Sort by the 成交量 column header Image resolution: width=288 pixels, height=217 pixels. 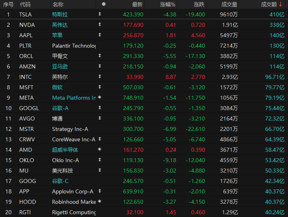coord(229,4)
